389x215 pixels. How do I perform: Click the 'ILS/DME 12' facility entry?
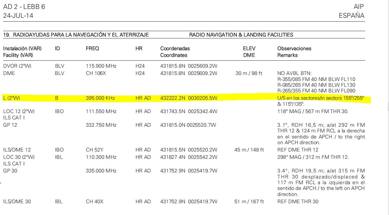(17, 150)
